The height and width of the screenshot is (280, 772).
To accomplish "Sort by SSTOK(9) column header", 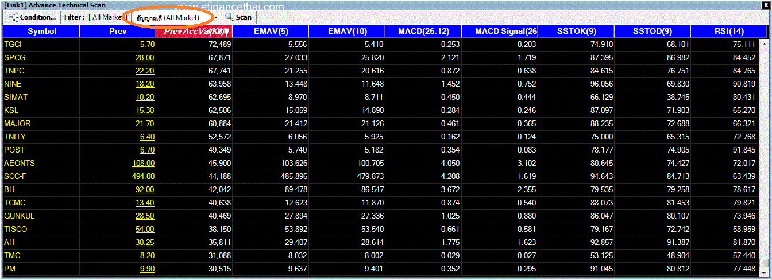I will point(576,31).
